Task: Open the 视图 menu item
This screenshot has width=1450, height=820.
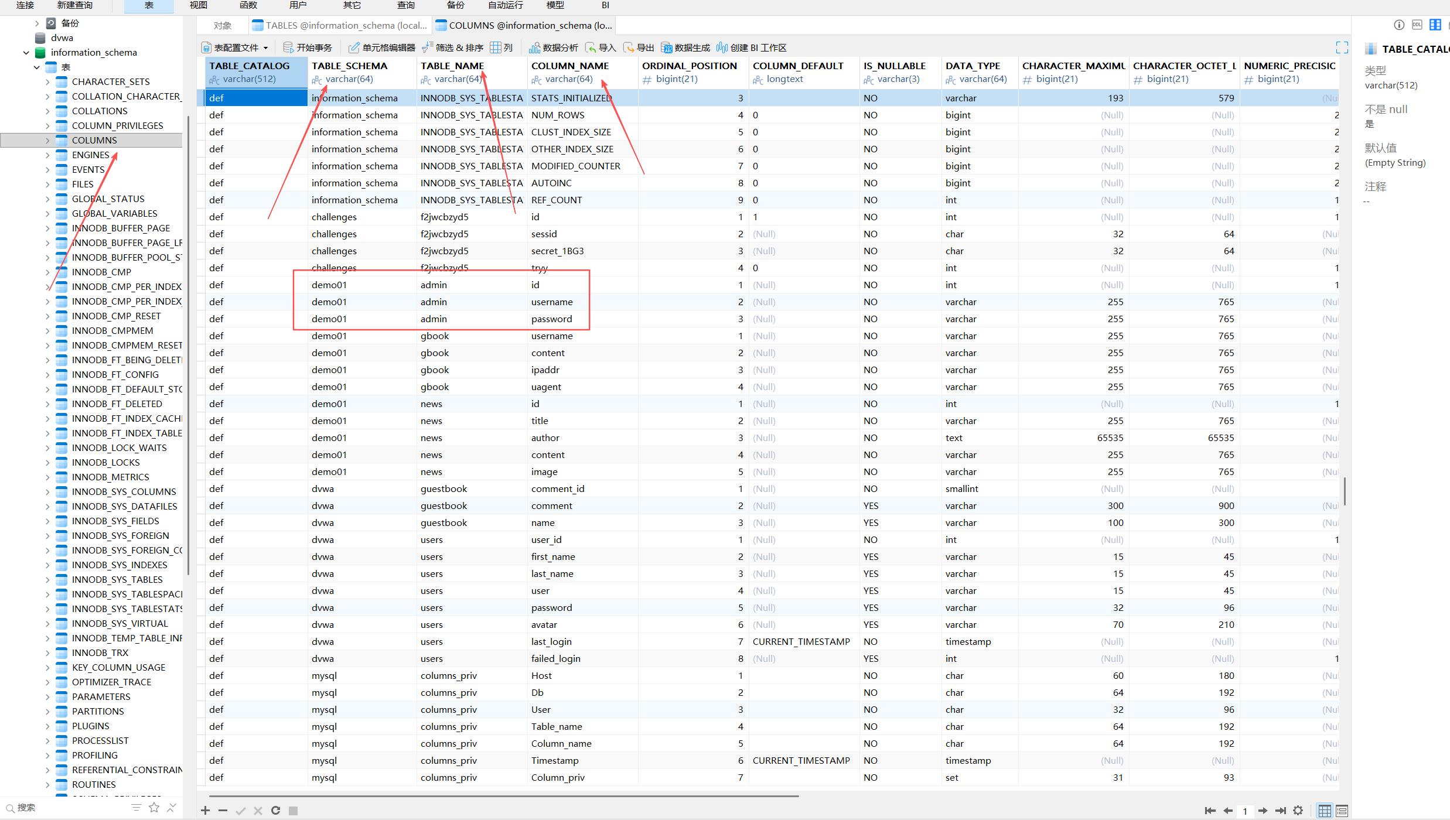Action: 199,5
